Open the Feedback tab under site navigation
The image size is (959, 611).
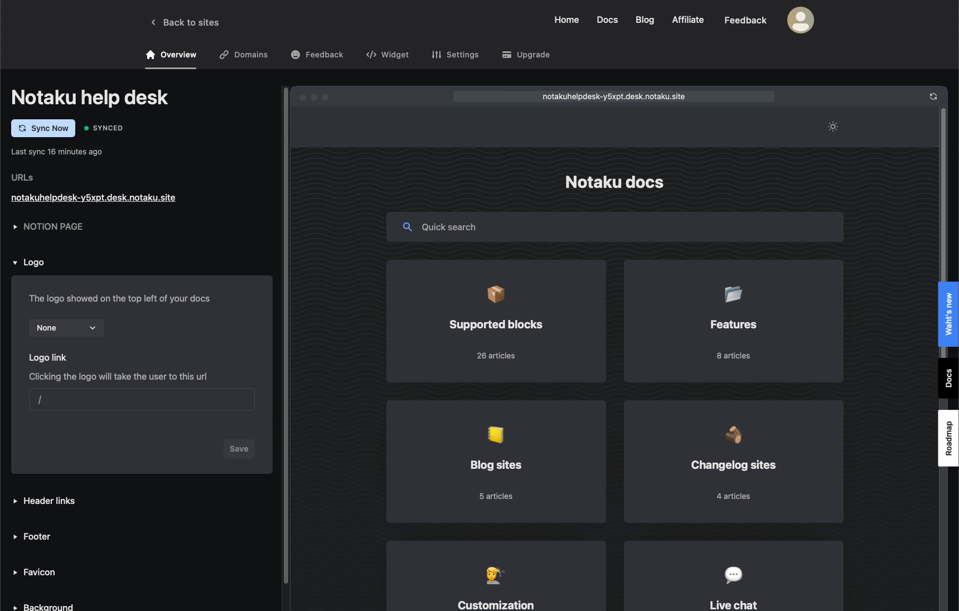coord(317,55)
